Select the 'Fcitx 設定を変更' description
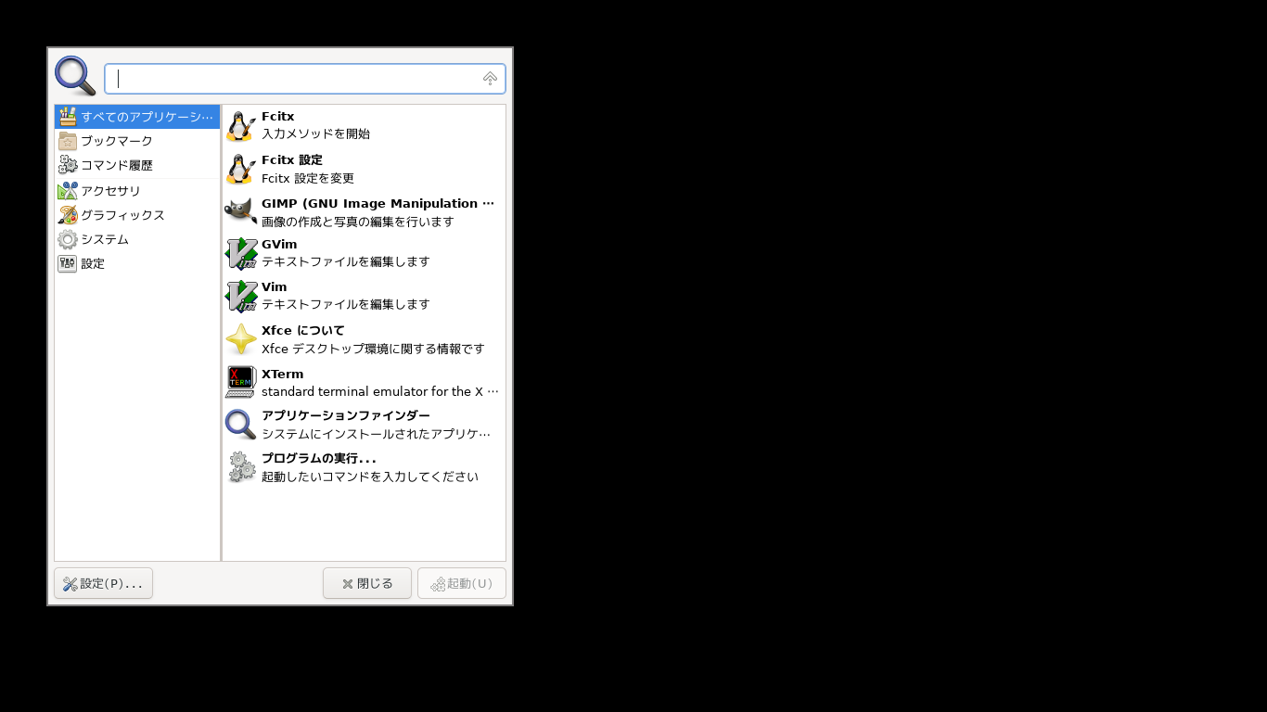Image resolution: width=1267 pixels, height=712 pixels. (308, 178)
